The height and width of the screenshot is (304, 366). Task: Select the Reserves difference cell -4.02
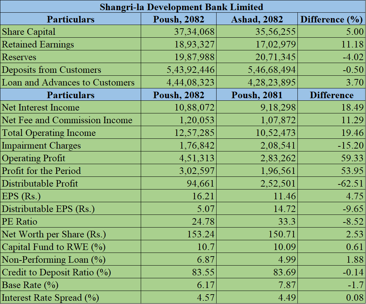(x=353, y=57)
